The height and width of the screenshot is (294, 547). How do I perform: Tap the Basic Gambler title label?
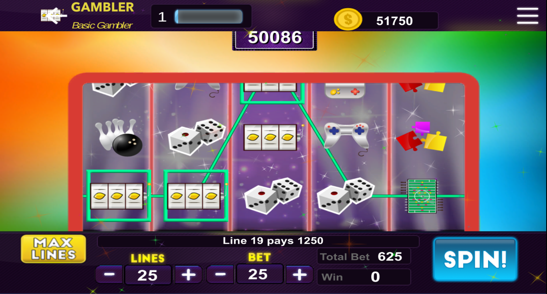pos(102,25)
